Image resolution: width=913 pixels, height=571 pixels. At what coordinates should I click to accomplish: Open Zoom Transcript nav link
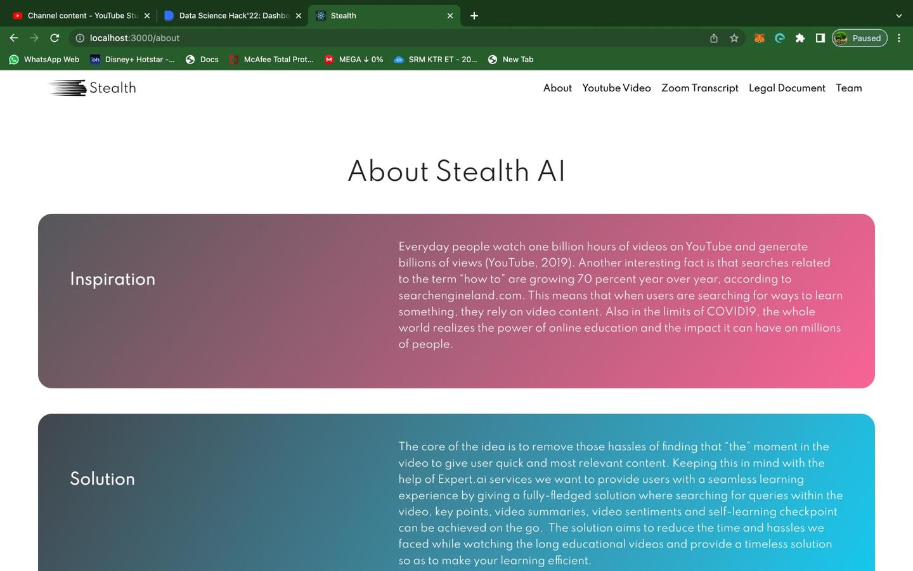[x=700, y=88]
